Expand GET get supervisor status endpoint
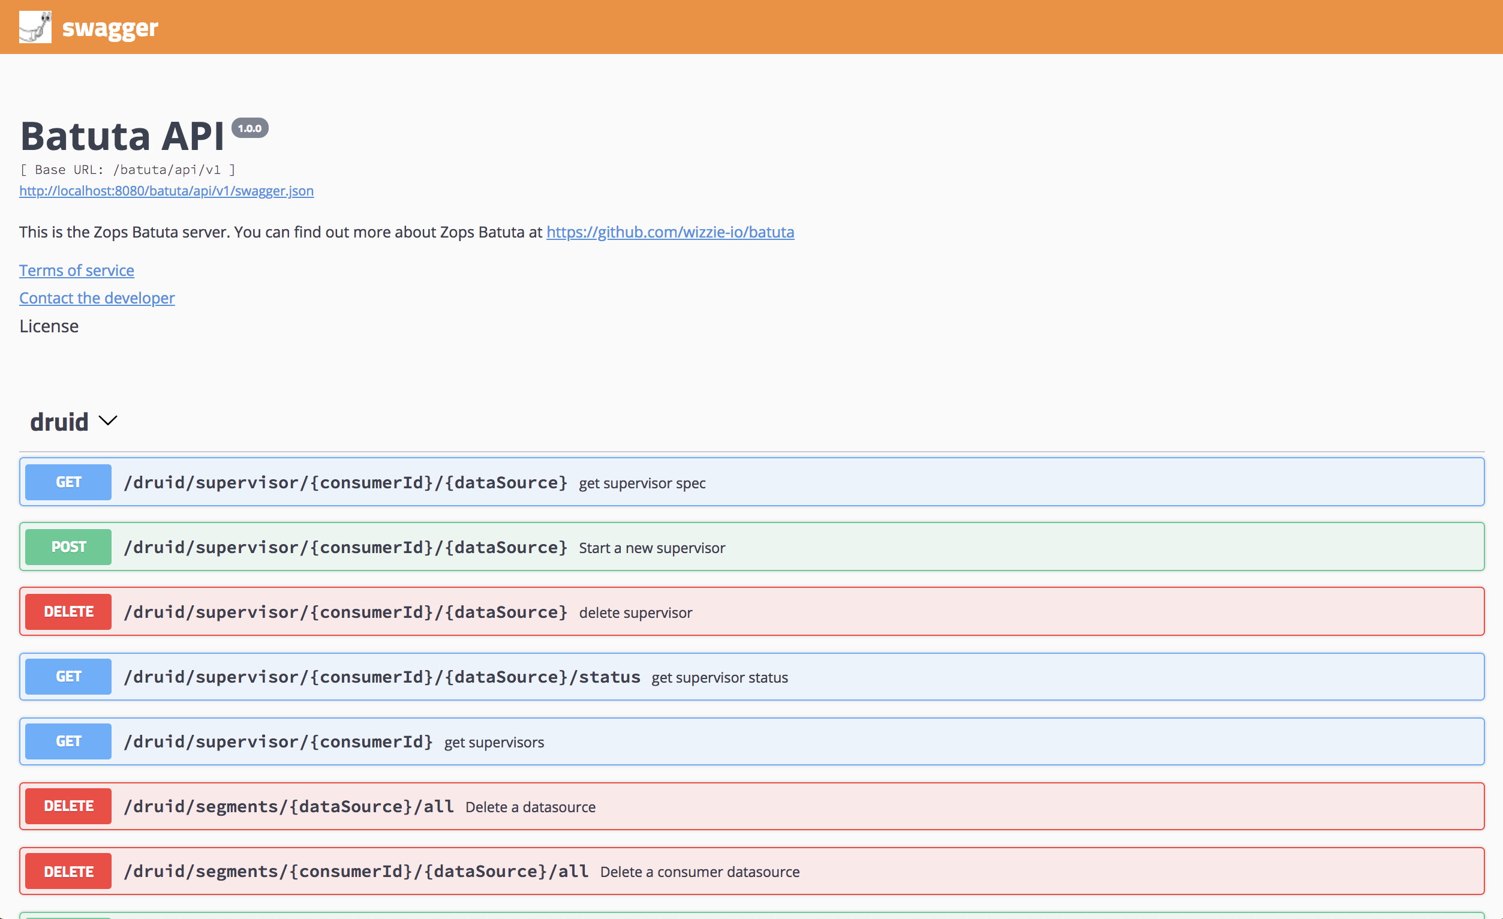The height and width of the screenshot is (919, 1503). click(751, 677)
